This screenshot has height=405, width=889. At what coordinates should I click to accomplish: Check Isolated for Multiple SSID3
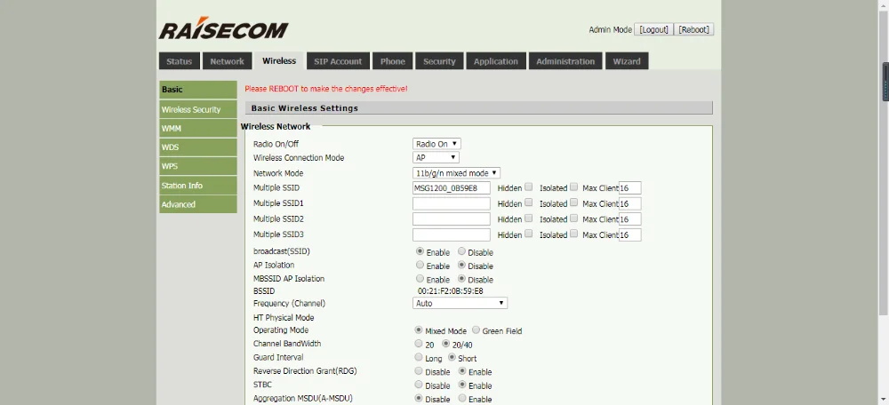(573, 234)
